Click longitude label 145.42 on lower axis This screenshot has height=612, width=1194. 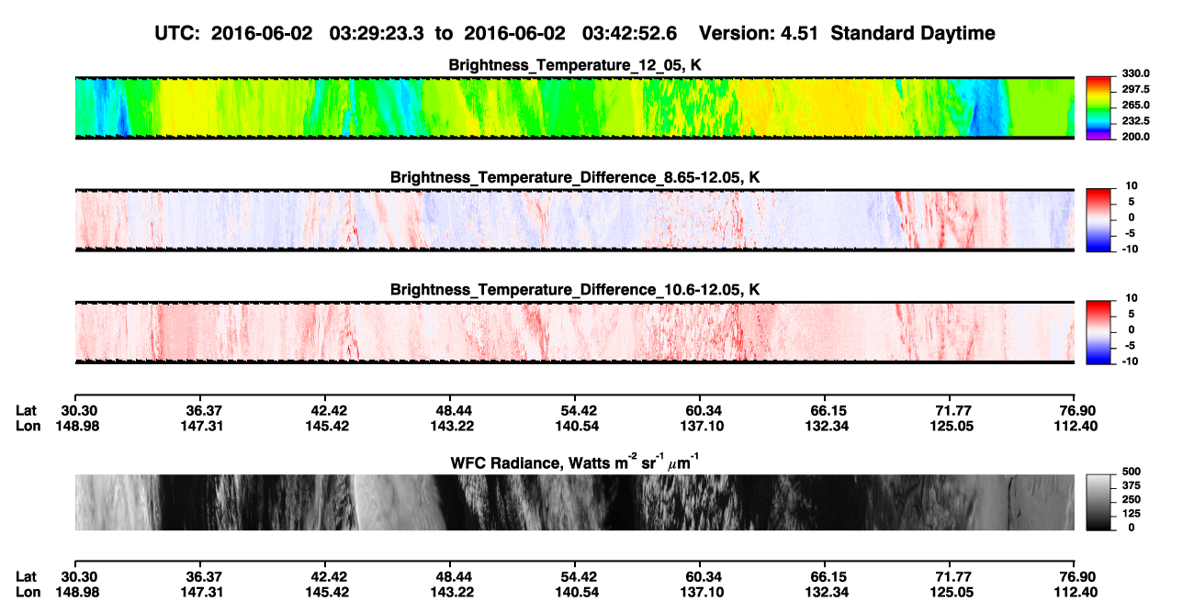324,592
